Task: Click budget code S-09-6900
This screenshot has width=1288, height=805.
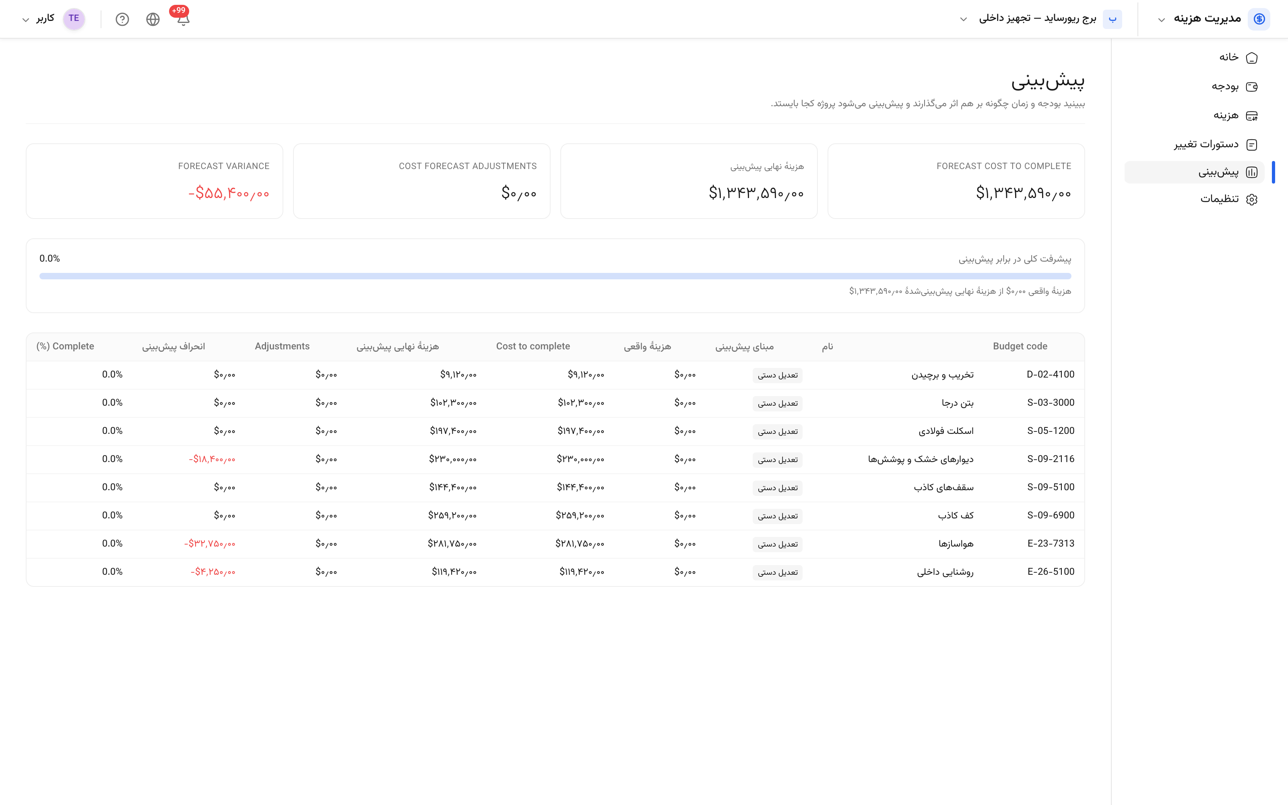Action: click(x=1051, y=515)
